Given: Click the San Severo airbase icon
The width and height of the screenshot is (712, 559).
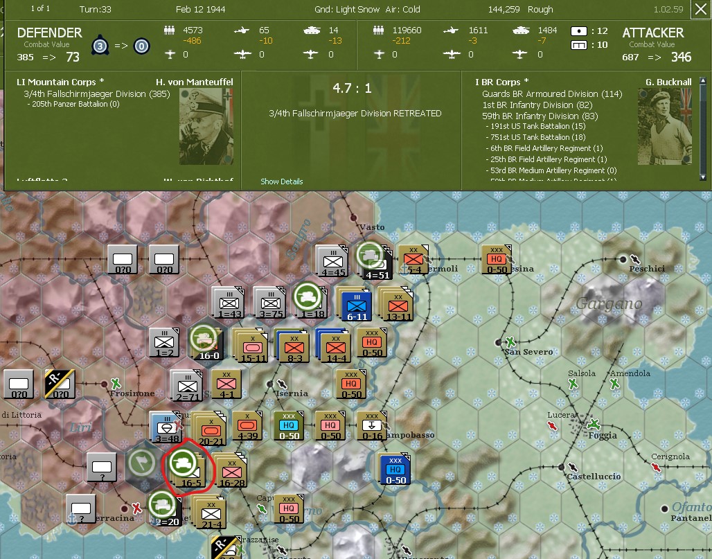Looking at the screenshot, I should pos(510,341).
